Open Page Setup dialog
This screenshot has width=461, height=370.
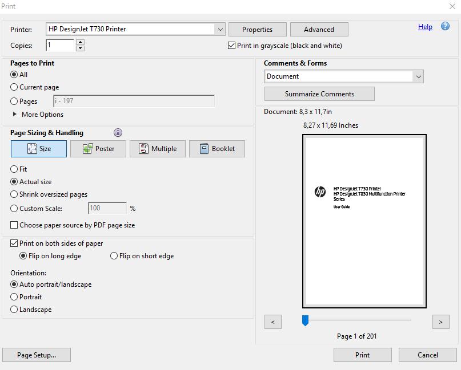pyautogui.click(x=37, y=355)
